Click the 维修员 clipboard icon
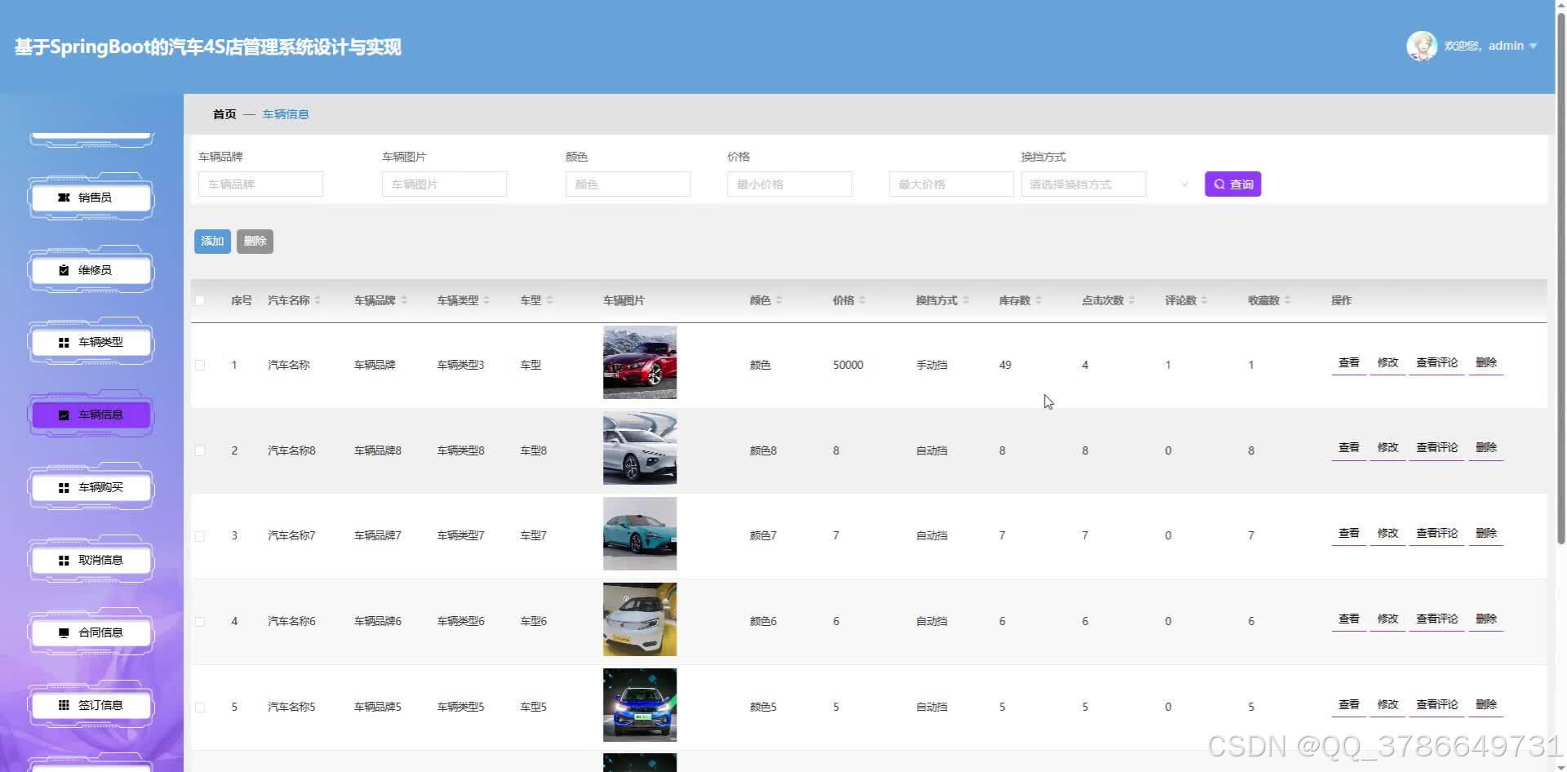Image resolution: width=1567 pixels, height=772 pixels. click(x=64, y=270)
